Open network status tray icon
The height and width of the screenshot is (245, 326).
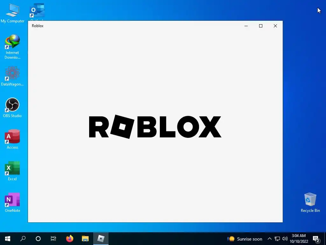click(277, 239)
